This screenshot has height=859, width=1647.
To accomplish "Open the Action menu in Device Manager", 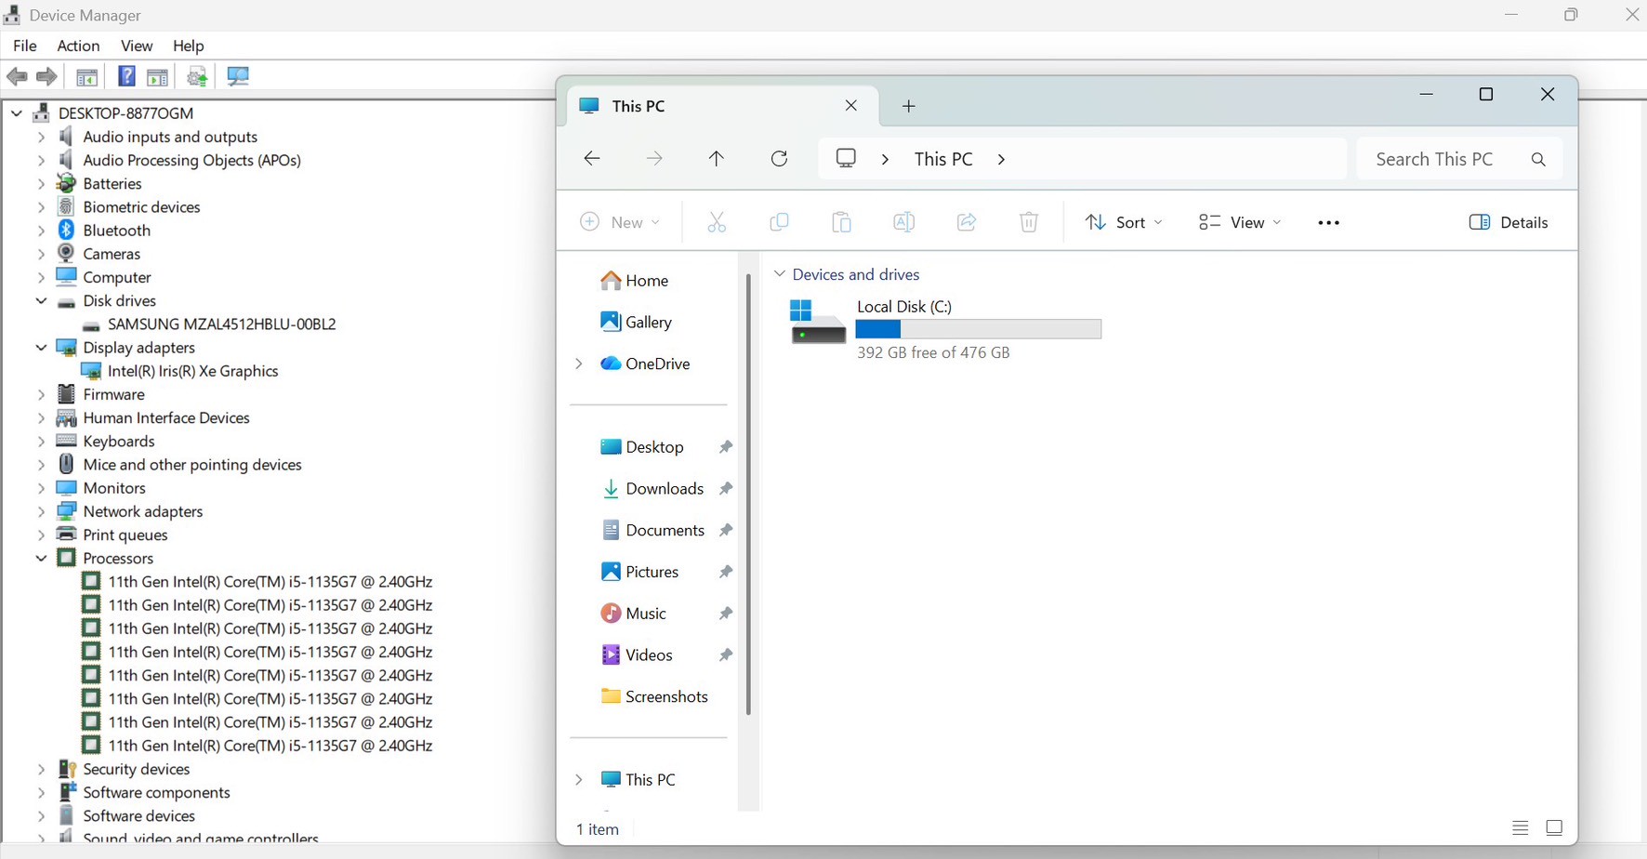I will [78, 46].
